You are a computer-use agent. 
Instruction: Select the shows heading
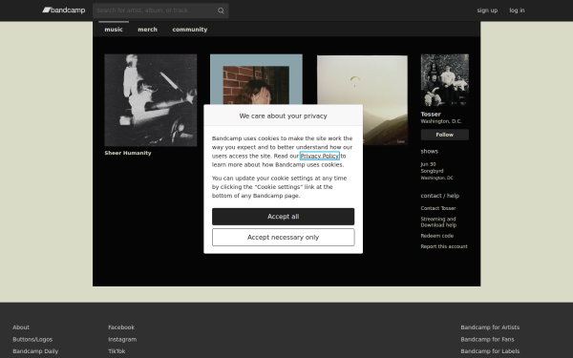point(430,151)
